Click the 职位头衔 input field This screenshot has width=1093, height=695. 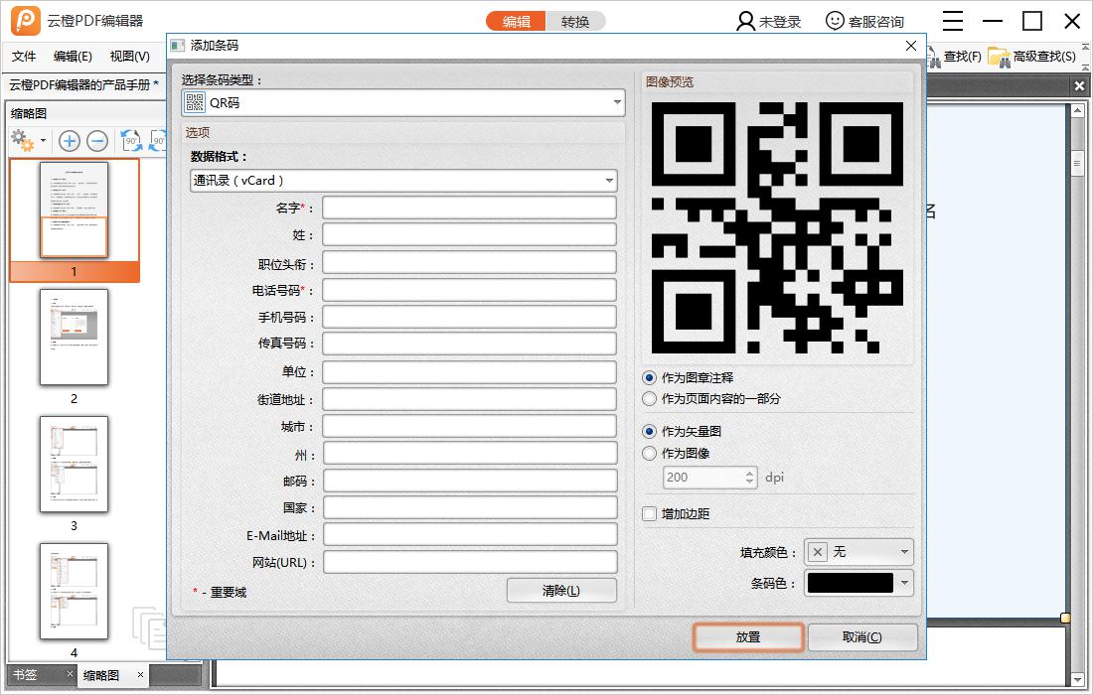point(469,262)
